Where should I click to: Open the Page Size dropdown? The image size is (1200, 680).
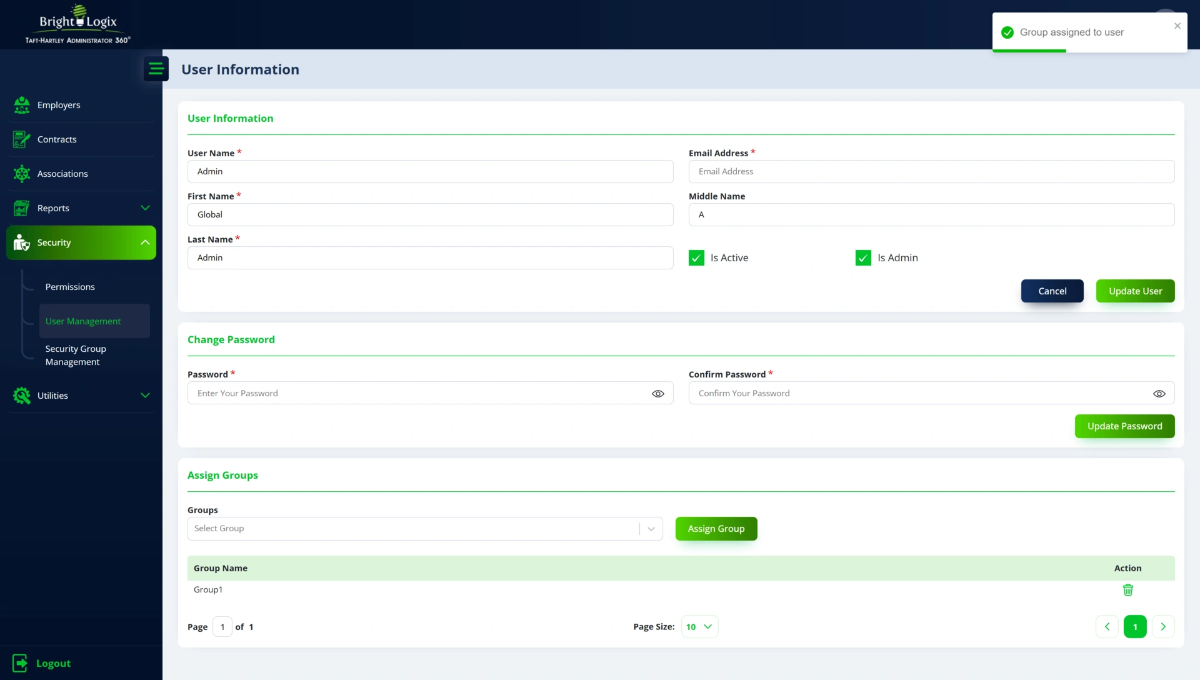[x=699, y=627]
